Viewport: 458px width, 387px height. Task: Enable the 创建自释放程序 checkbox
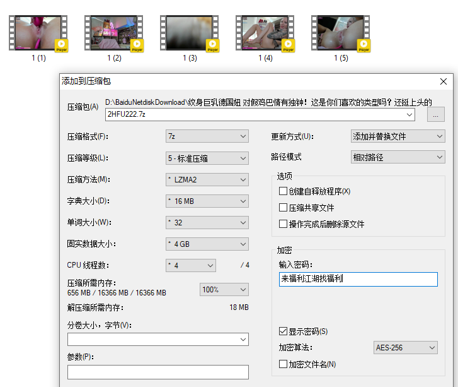coord(283,191)
